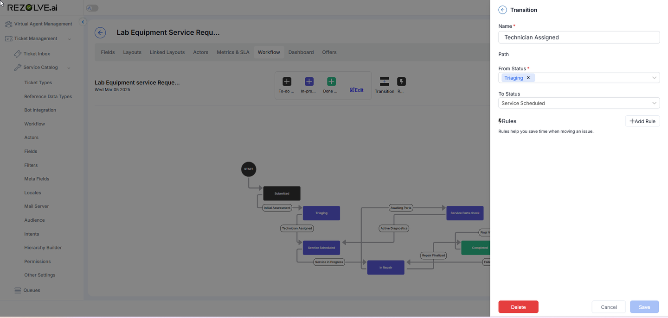This screenshot has width=668, height=318.
Task: Click Technician Assigned transition label in diagram
Action: point(297,228)
